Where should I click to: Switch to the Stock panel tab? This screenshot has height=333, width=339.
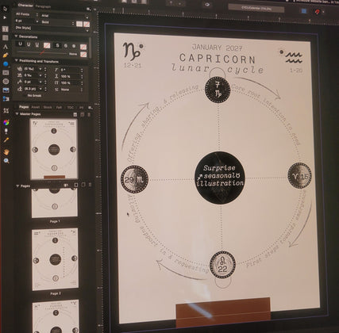[x=48, y=107]
